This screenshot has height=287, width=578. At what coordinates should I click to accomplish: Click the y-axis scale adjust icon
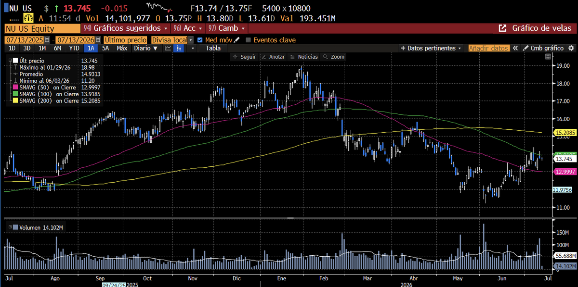[548, 57]
